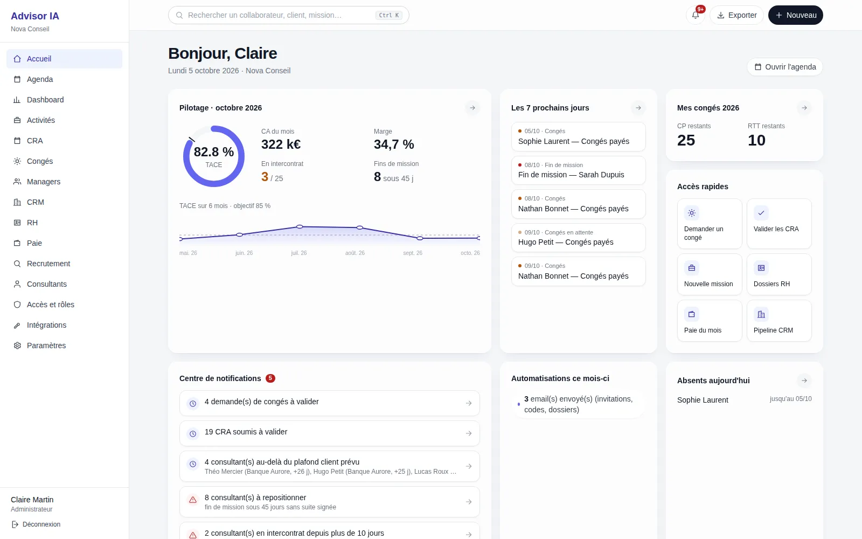The height and width of the screenshot is (539, 862).
Task: Click the clock icon beside 19 CRA soumis
Action: 193,434
